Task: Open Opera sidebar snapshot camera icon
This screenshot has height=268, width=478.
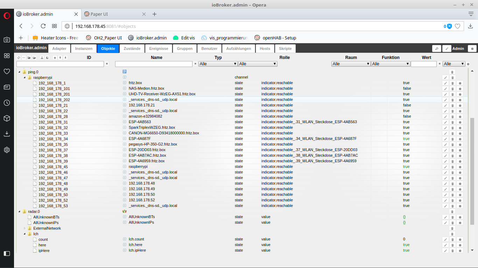Action: pos(7,40)
